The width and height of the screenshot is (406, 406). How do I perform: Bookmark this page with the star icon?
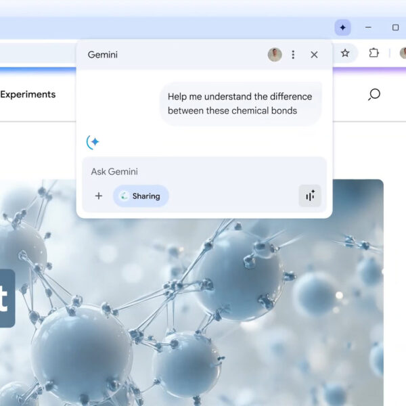point(345,53)
